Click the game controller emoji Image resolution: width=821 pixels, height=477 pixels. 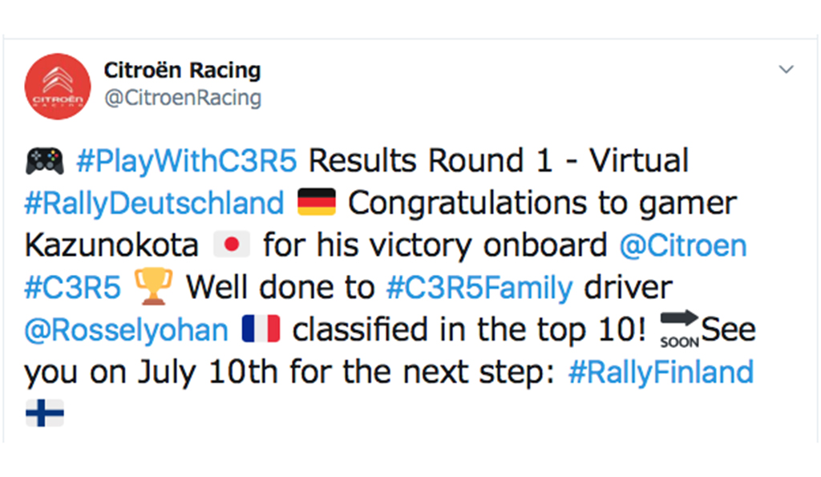(x=45, y=161)
